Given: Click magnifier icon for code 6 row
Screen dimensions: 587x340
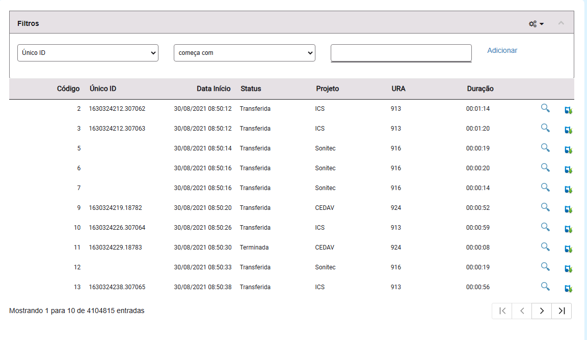Looking at the screenshot, I should (x=545, y=168).
